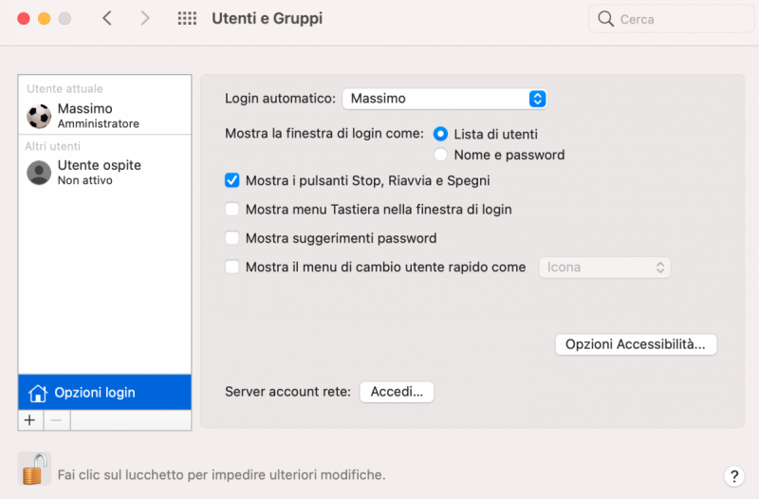This screenshot has height=499, width=759.
Task: Enable Mostra suggerimenti password checkbox
Action: 232,238
